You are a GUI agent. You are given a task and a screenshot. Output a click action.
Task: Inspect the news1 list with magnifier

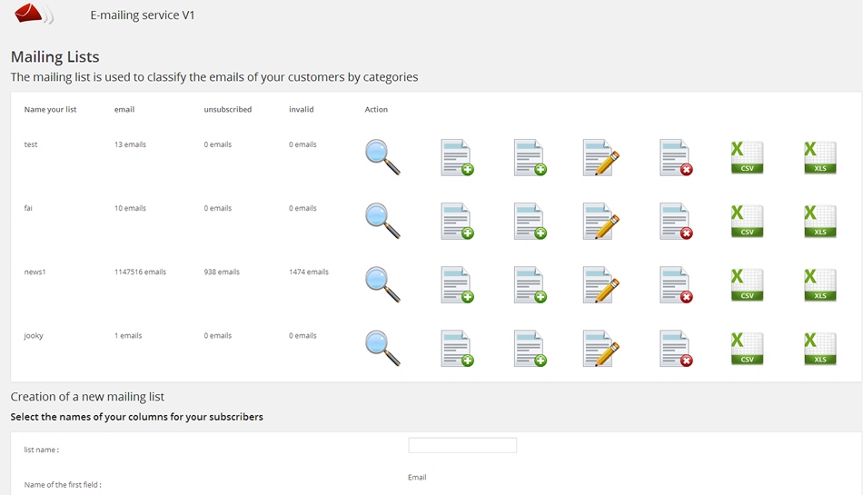(x=382, y=285)
